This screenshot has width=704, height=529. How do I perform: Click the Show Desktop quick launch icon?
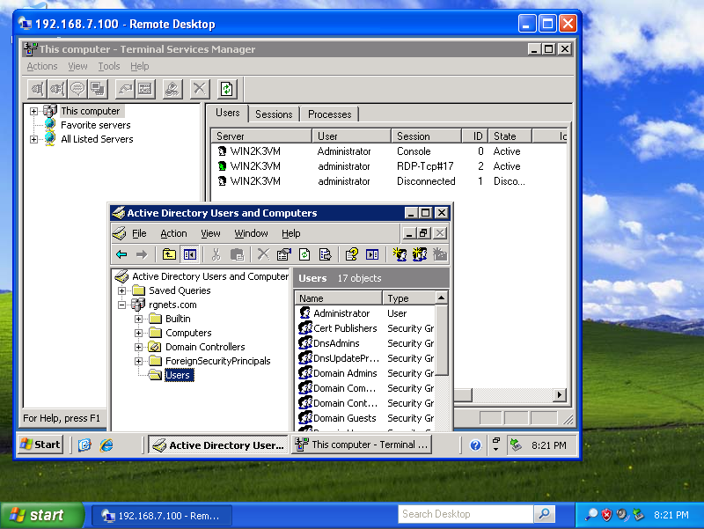tap(84, 445)
